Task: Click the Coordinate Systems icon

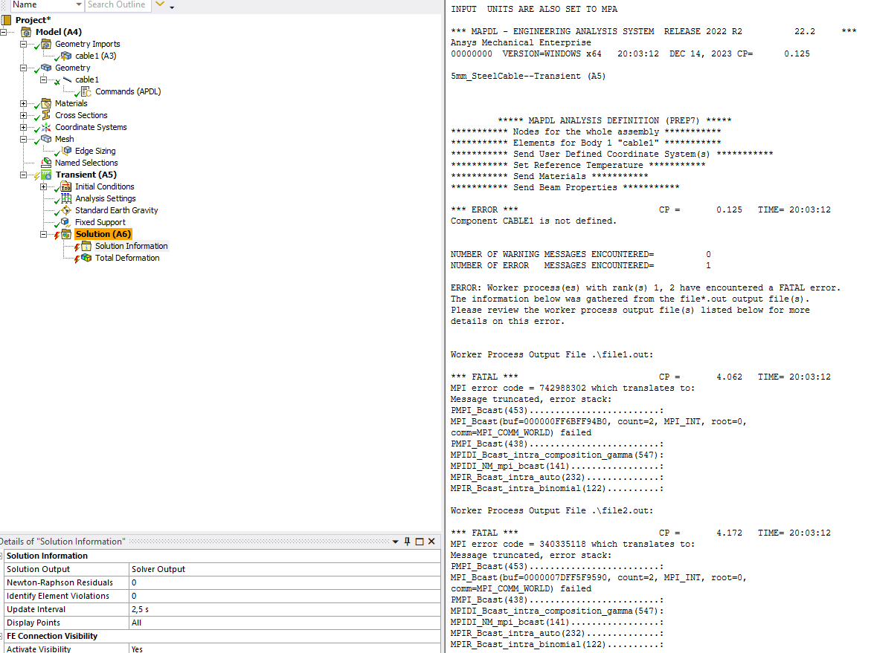Action: click(x=46, y=128)
